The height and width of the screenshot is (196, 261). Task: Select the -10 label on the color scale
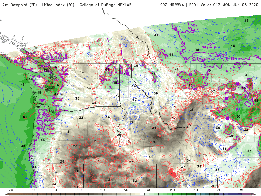tap(33, 190)
